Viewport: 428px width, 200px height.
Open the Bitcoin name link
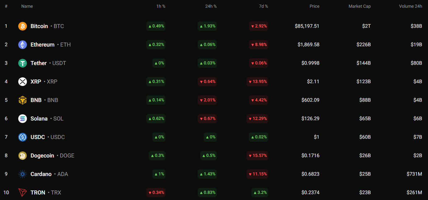click(x=39, y=26)
